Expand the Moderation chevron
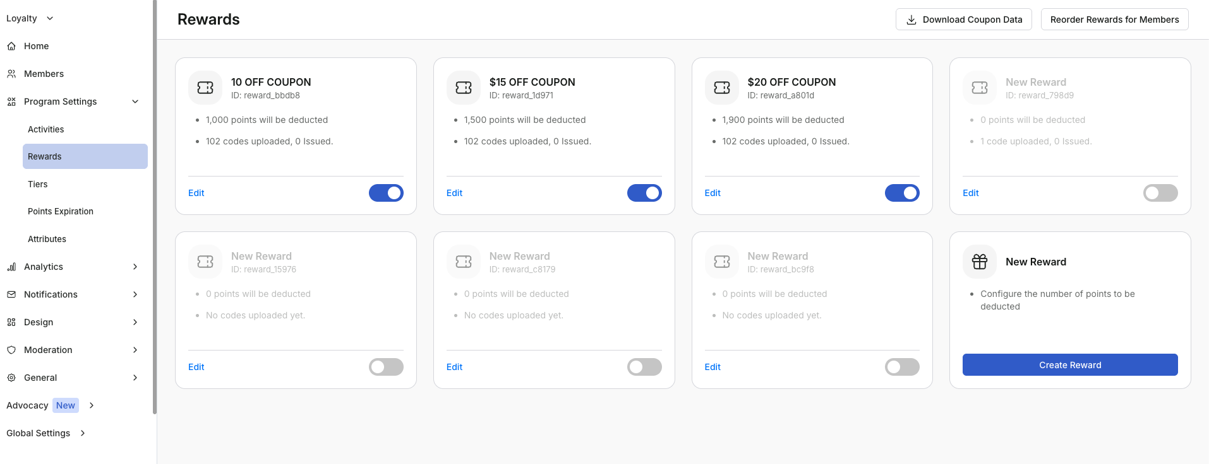 pos(135,350)
